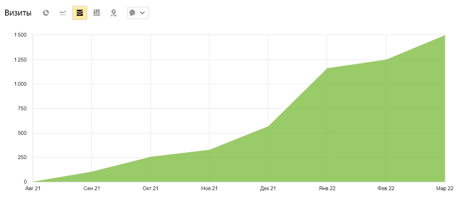Click the 1 500 y-axis value
459x205 pixels.
(20, 35)
